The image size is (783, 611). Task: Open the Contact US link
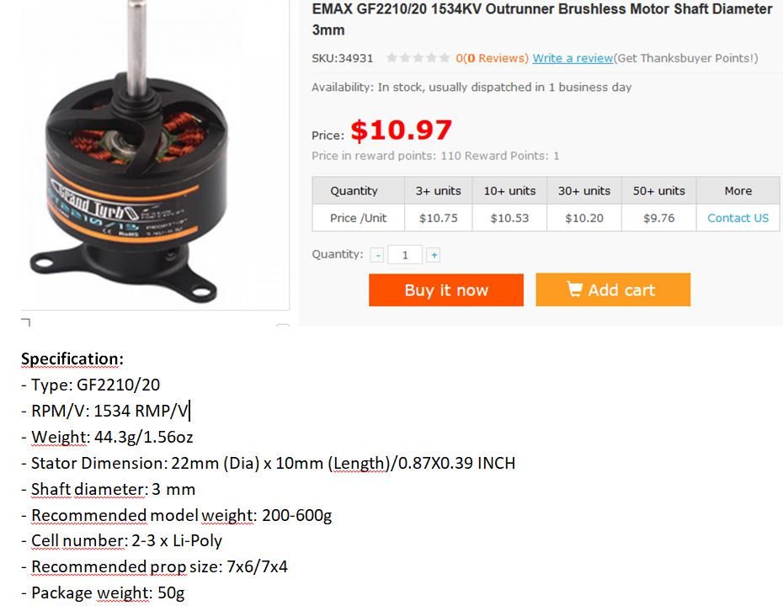tap(738, 218)
